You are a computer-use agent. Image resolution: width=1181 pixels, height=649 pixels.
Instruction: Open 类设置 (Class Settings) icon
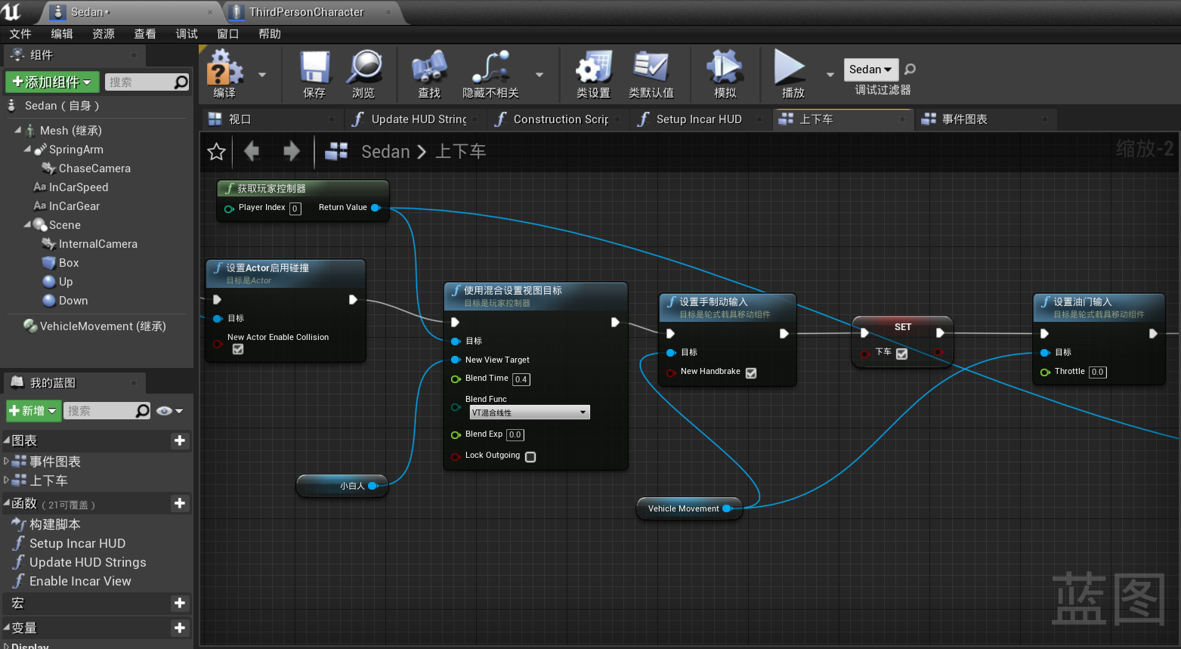click(x=593, y=68)
